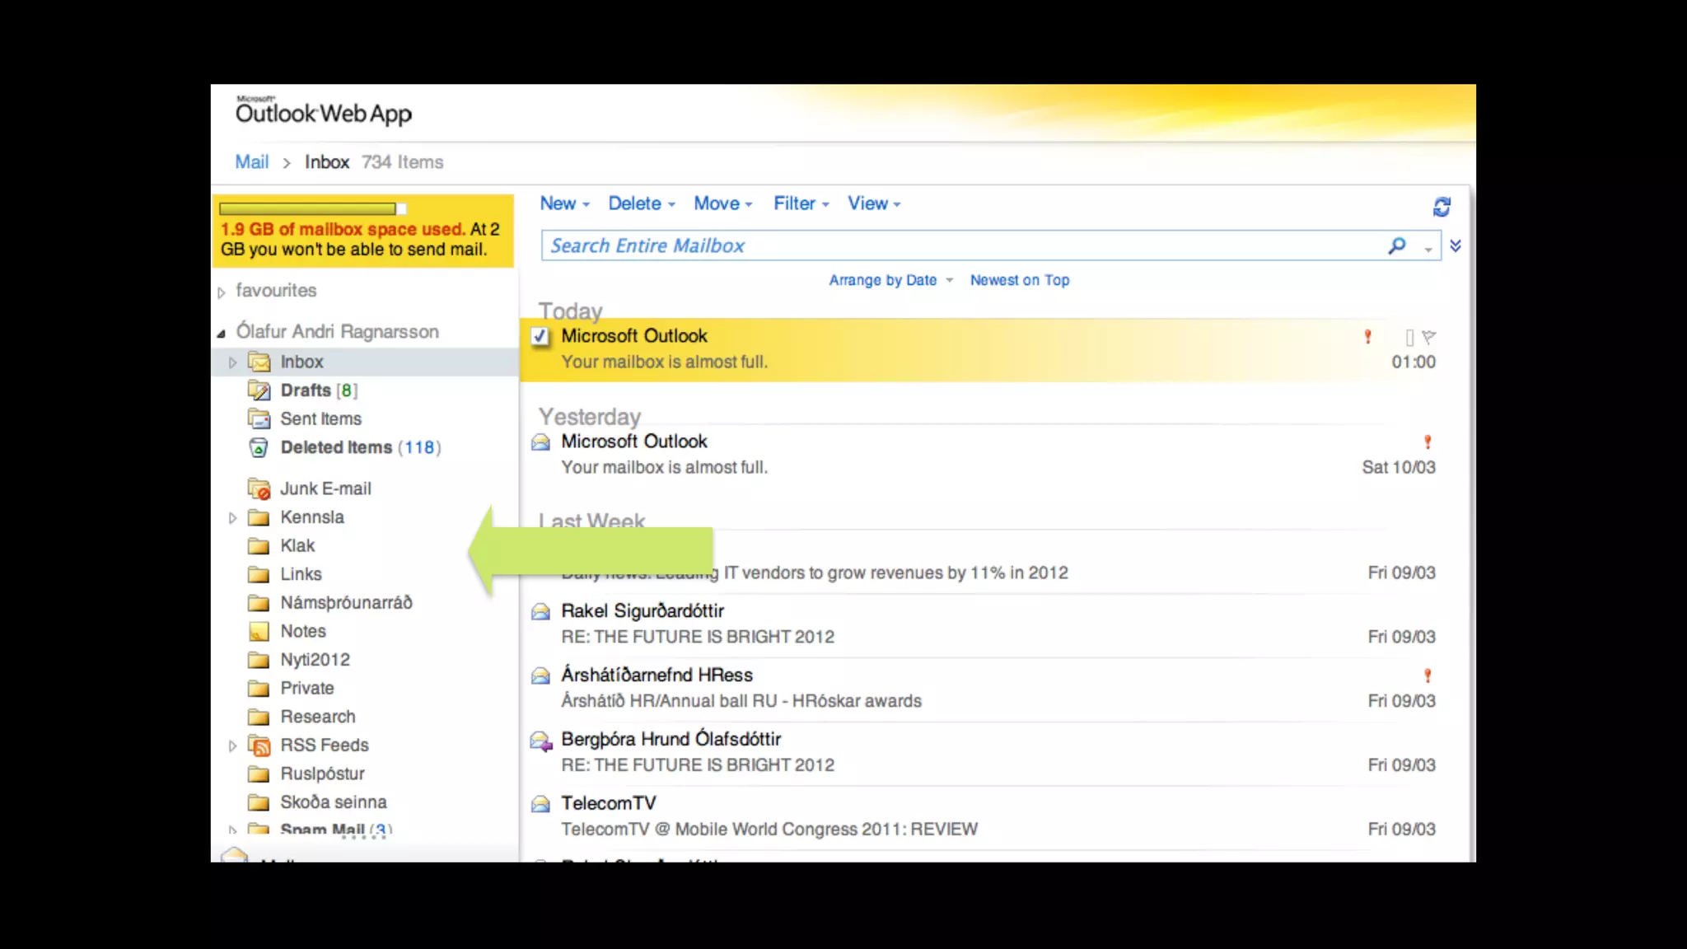Click the Deleted Items trash icon
Viewport: 1687px width, 949px height.
click(x=259, y=448)
